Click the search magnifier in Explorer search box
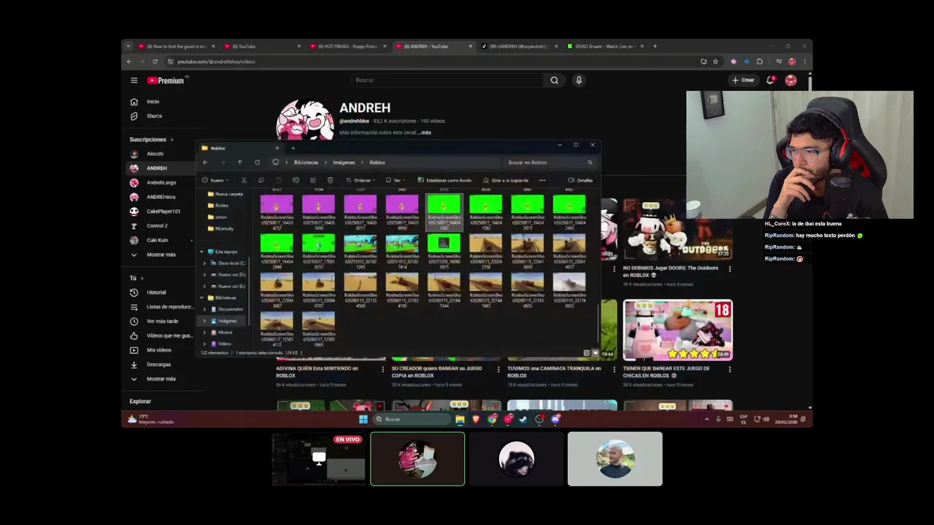934x525 pixels. tap(590, 163)
